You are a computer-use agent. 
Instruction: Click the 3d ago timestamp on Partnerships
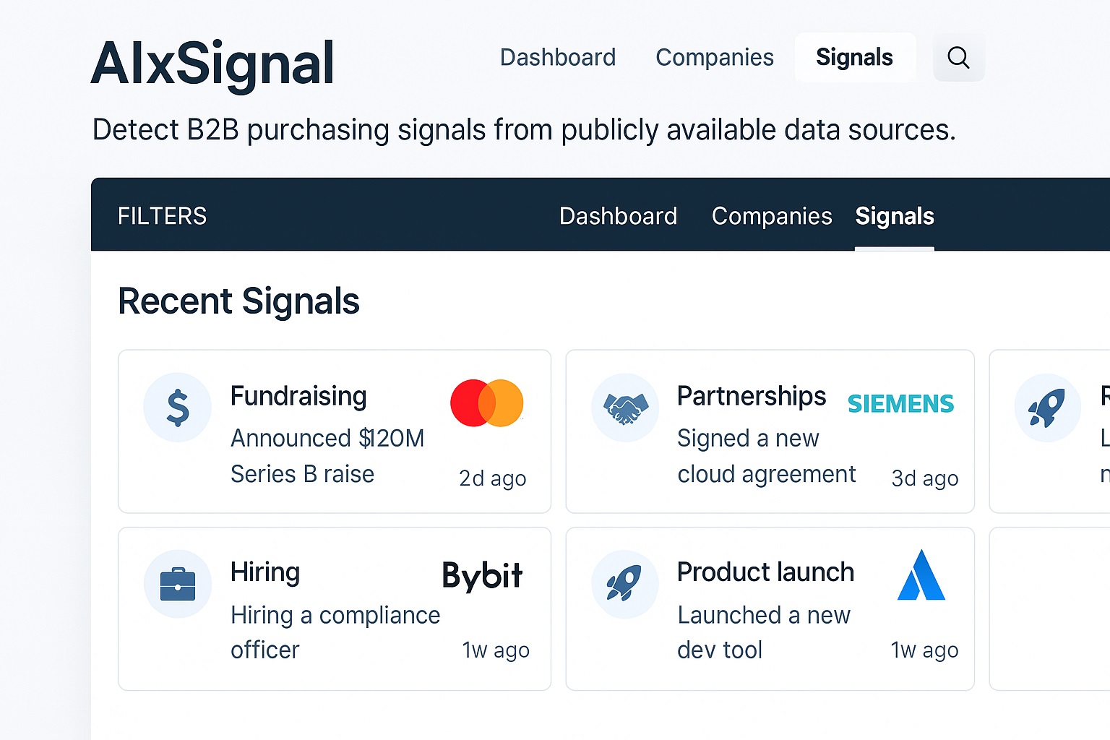pyautogui.click(x=925, y=478)
